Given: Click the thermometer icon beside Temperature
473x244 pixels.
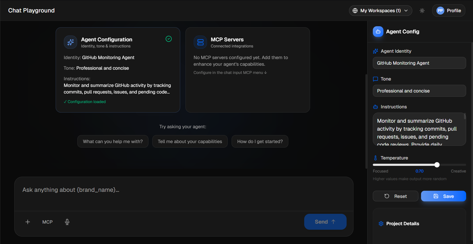Looking at the screenshot, I should point(375,158).
